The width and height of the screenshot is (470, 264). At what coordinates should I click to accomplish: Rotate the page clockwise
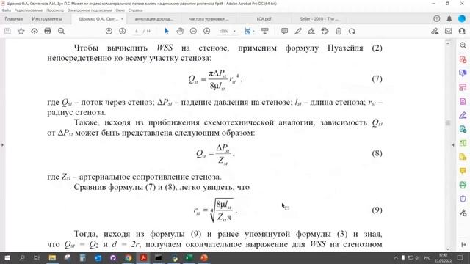[352, 31]
